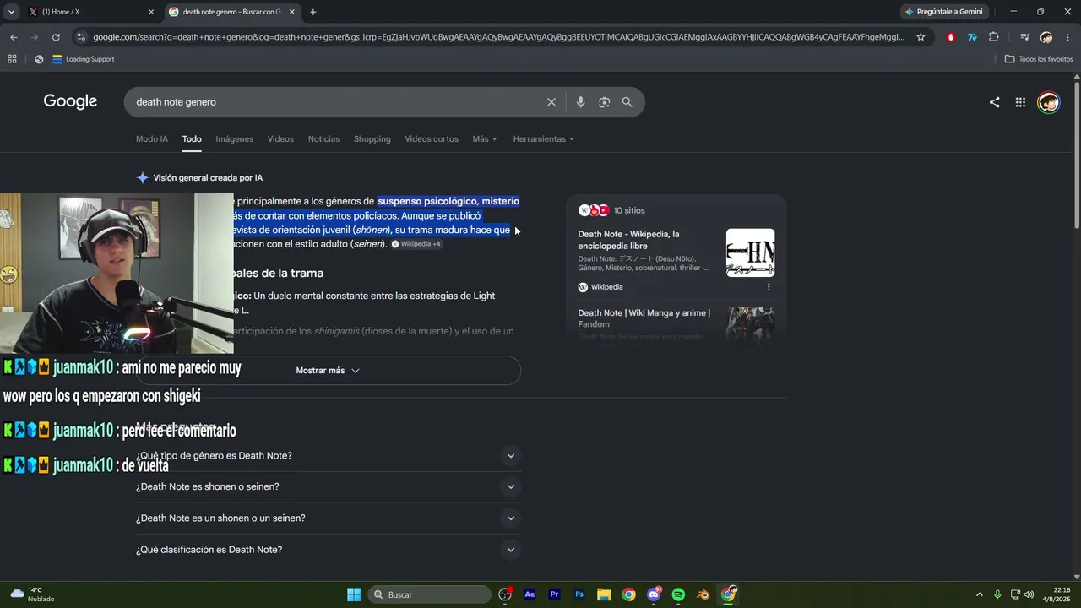Open the Windows Start menu
This screenshot has height=608, width=1081.
coord(354,594)
